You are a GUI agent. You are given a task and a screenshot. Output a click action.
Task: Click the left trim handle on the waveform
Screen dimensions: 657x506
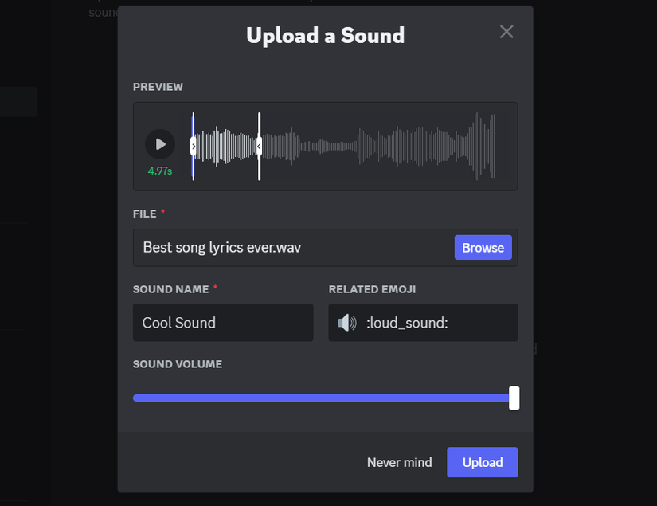pos(193,147)
